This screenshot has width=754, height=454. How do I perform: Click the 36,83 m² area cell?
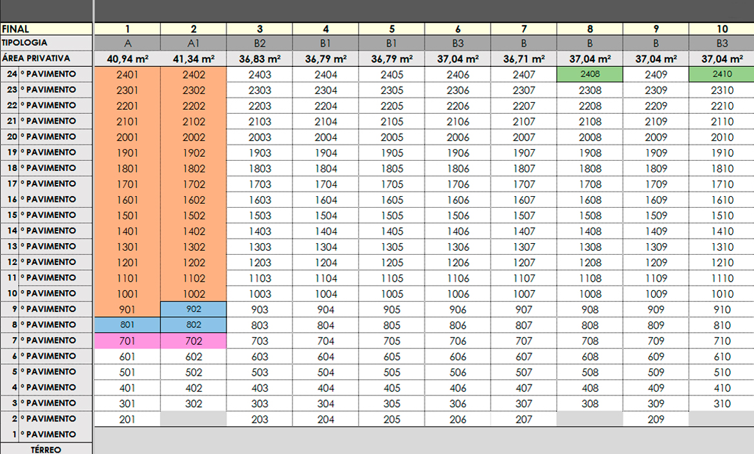pyautogui.click(x=260, y=59)
